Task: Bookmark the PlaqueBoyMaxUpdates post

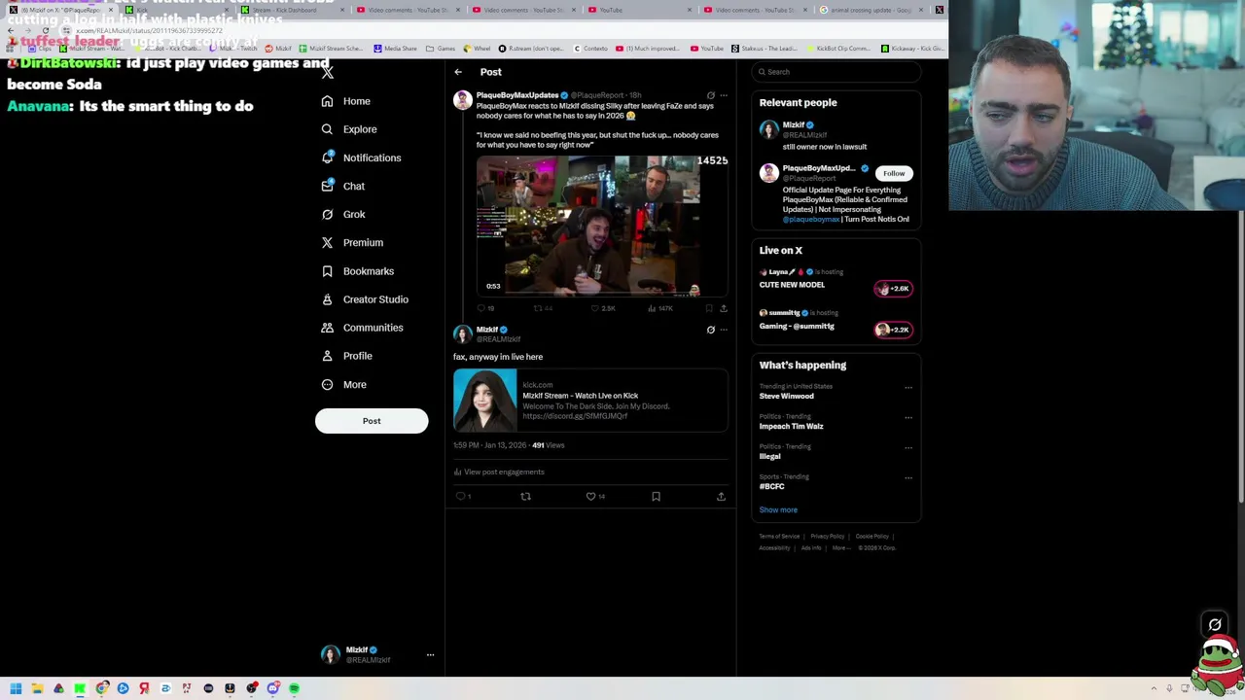Action: [708, 308]
